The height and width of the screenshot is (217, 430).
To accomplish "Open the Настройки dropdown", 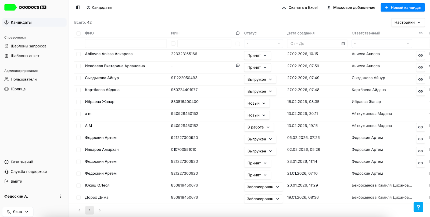I will click(408, 23).
